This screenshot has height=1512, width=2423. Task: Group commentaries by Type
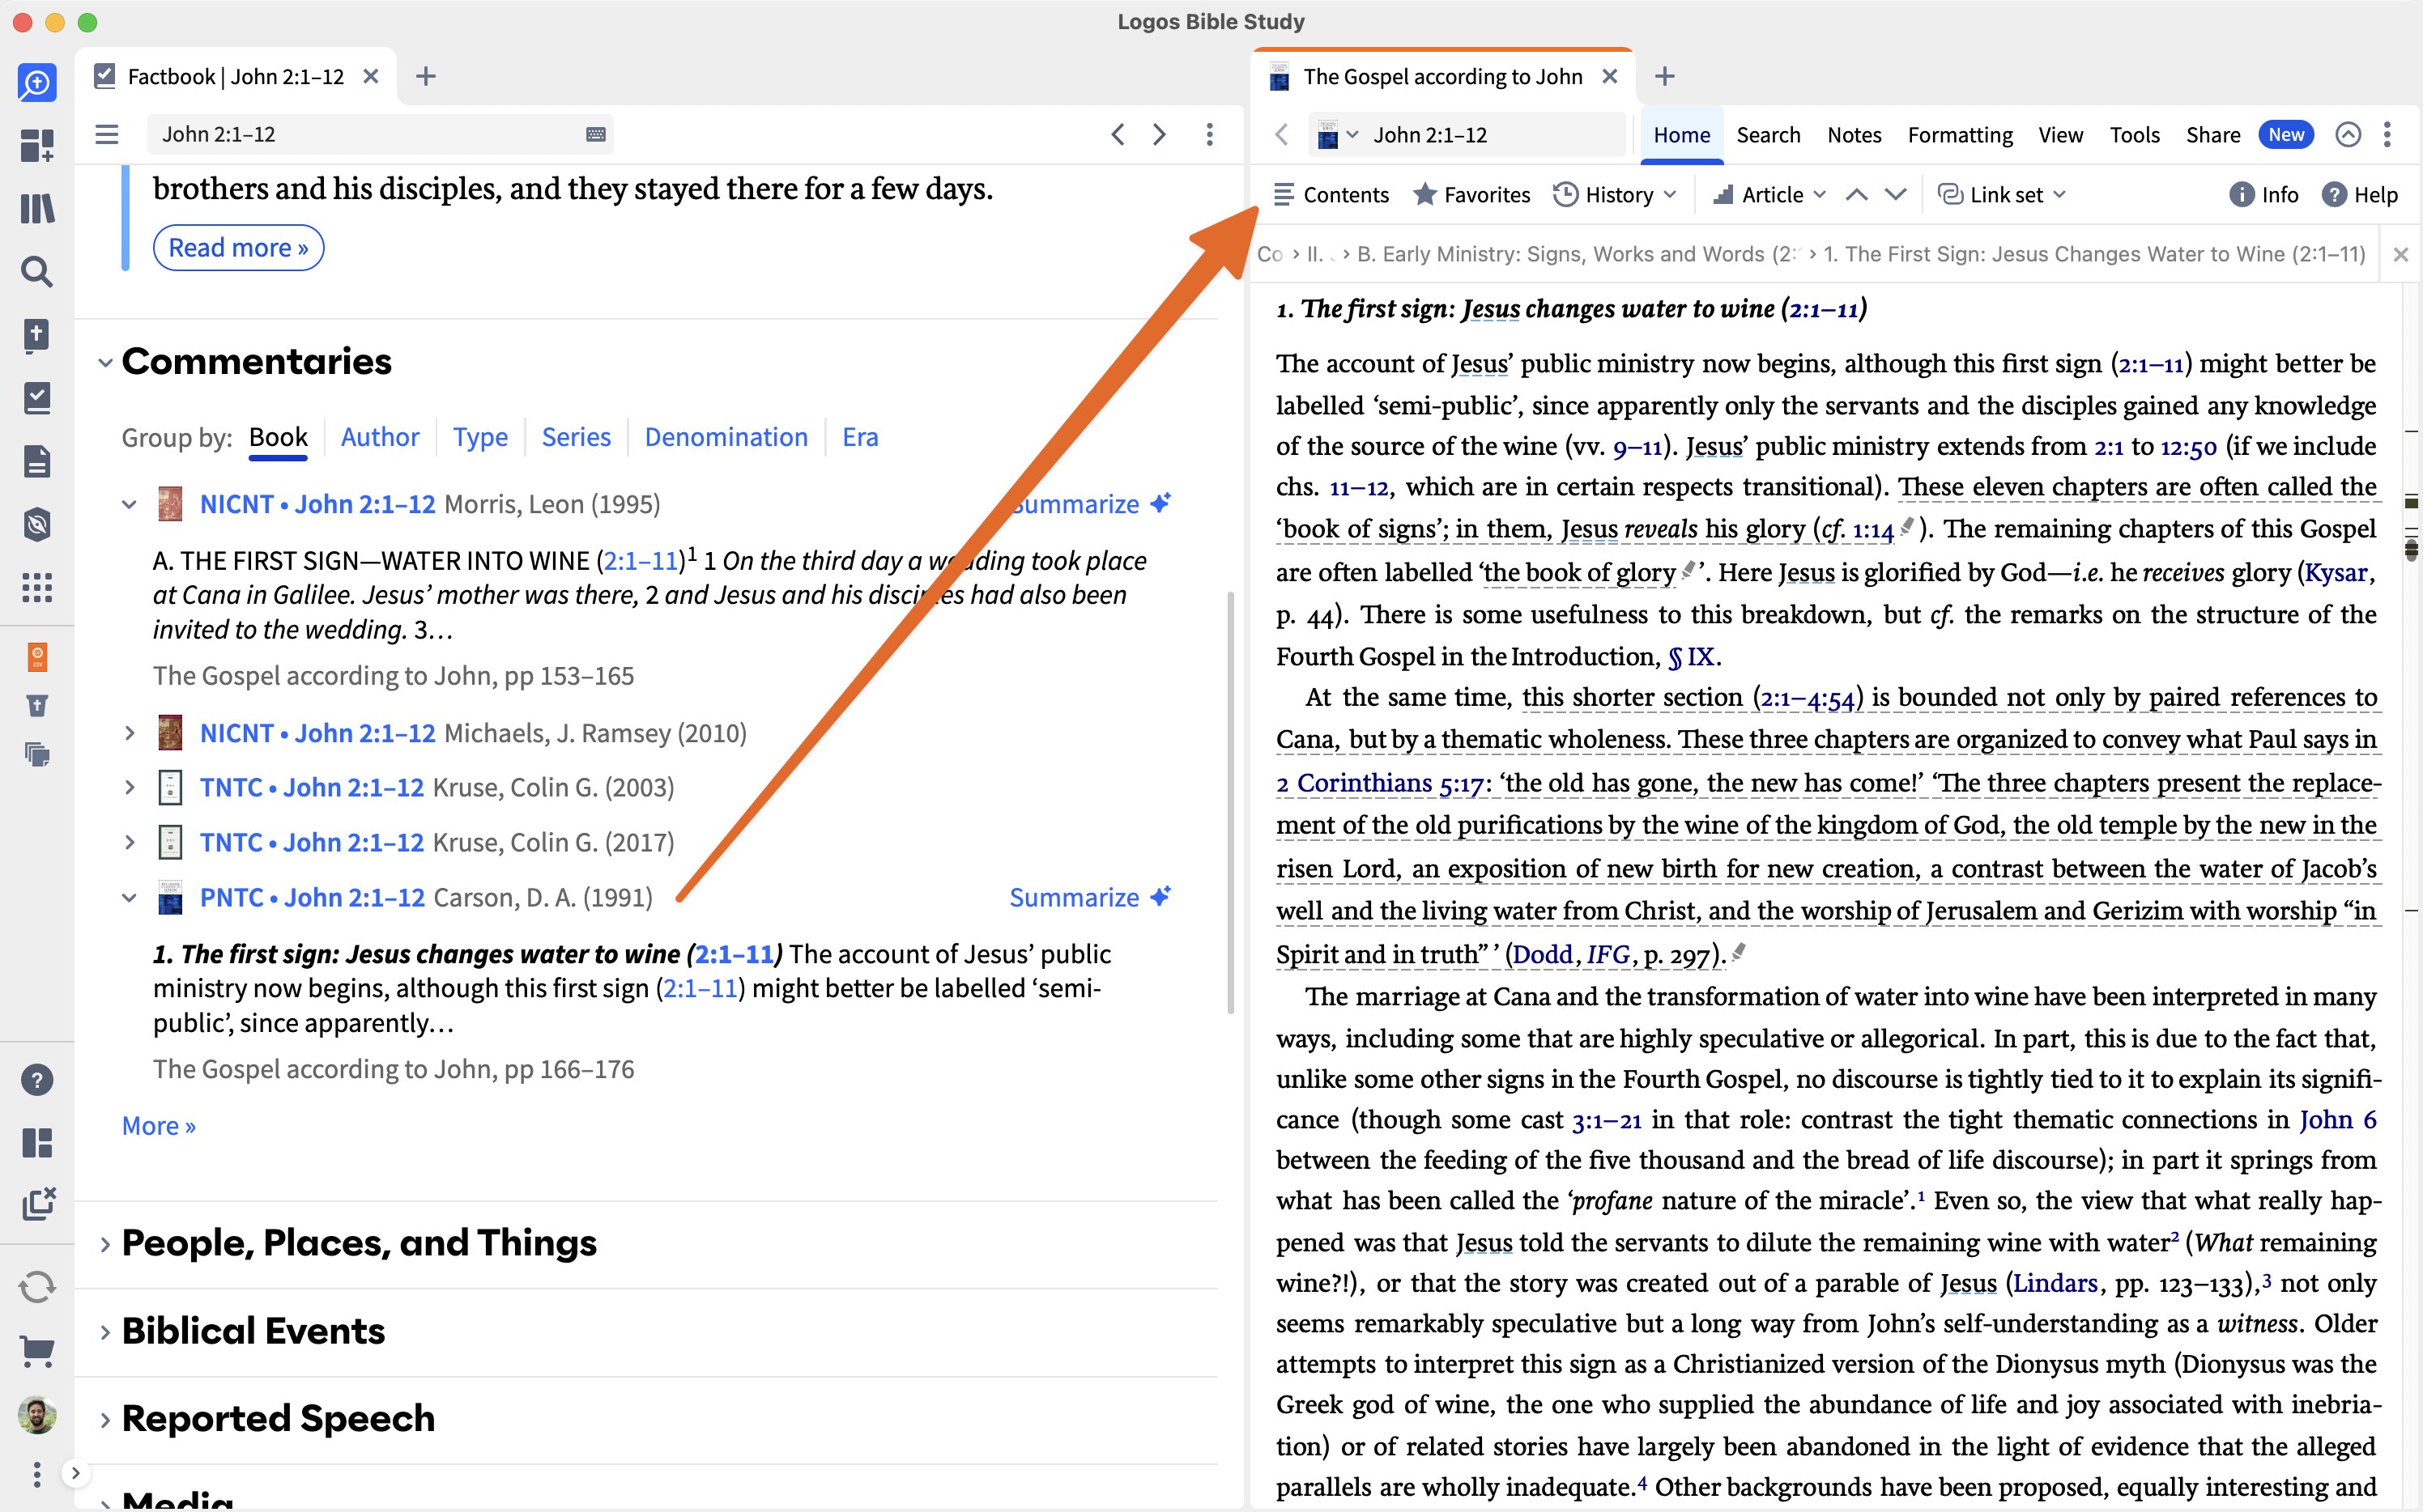[x=480, y=437]
